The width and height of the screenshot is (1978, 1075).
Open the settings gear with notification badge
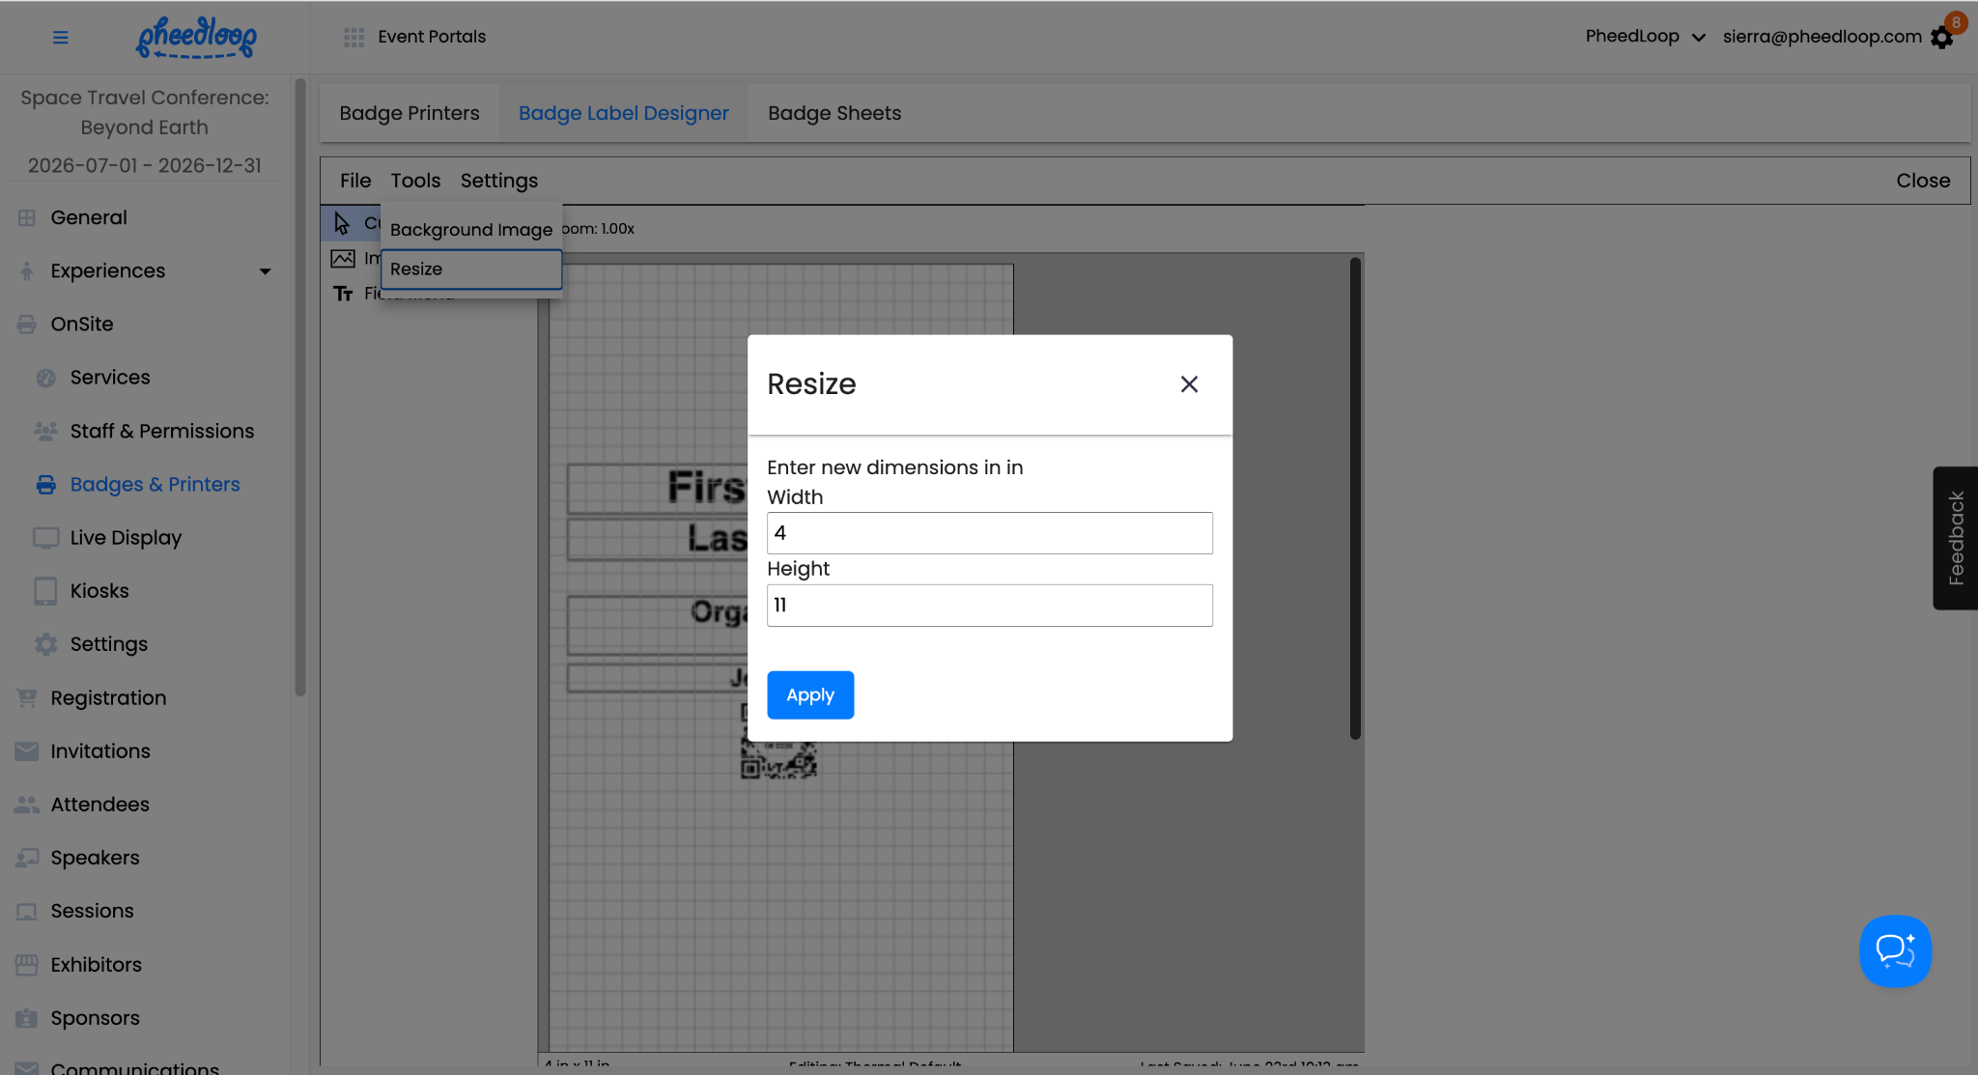(1942, 37)
